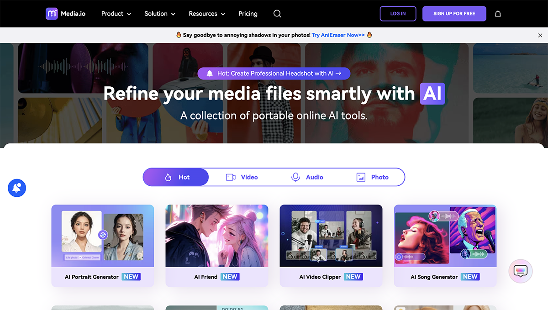Viewport: 548px width, 310px height.
Task: Switch to the Audio tab
Action: (308, 177)
